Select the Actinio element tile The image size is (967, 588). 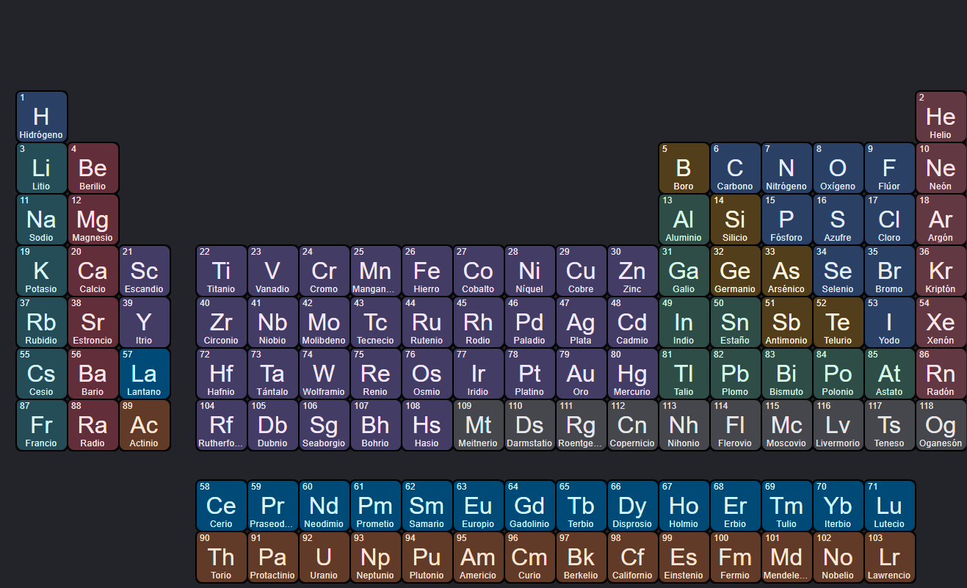pos(144,425)
